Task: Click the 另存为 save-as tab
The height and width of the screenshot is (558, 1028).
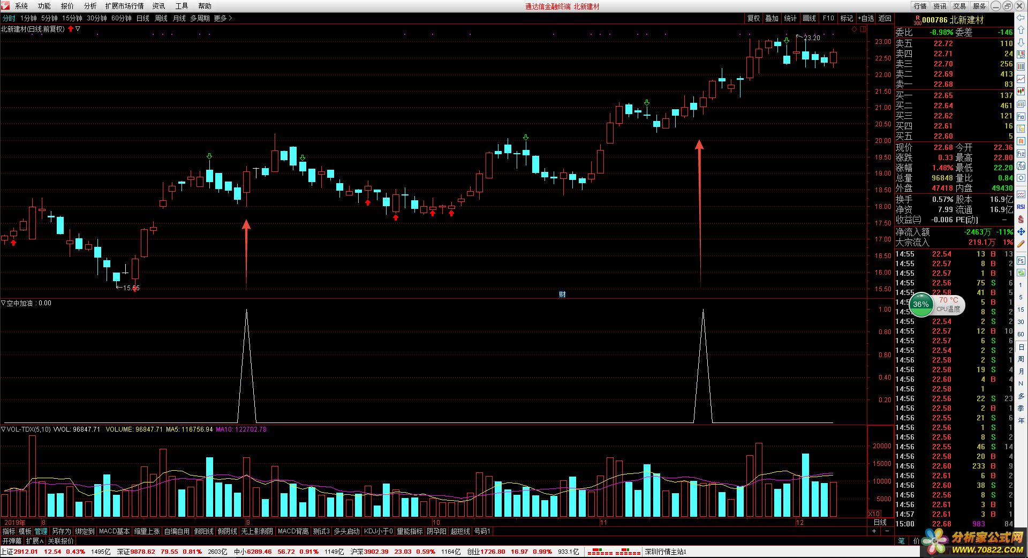Action: tap(61, 531)
